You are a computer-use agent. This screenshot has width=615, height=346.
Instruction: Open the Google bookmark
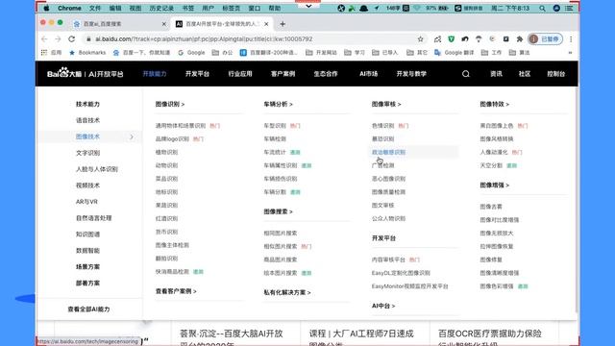tap(191, 53)
